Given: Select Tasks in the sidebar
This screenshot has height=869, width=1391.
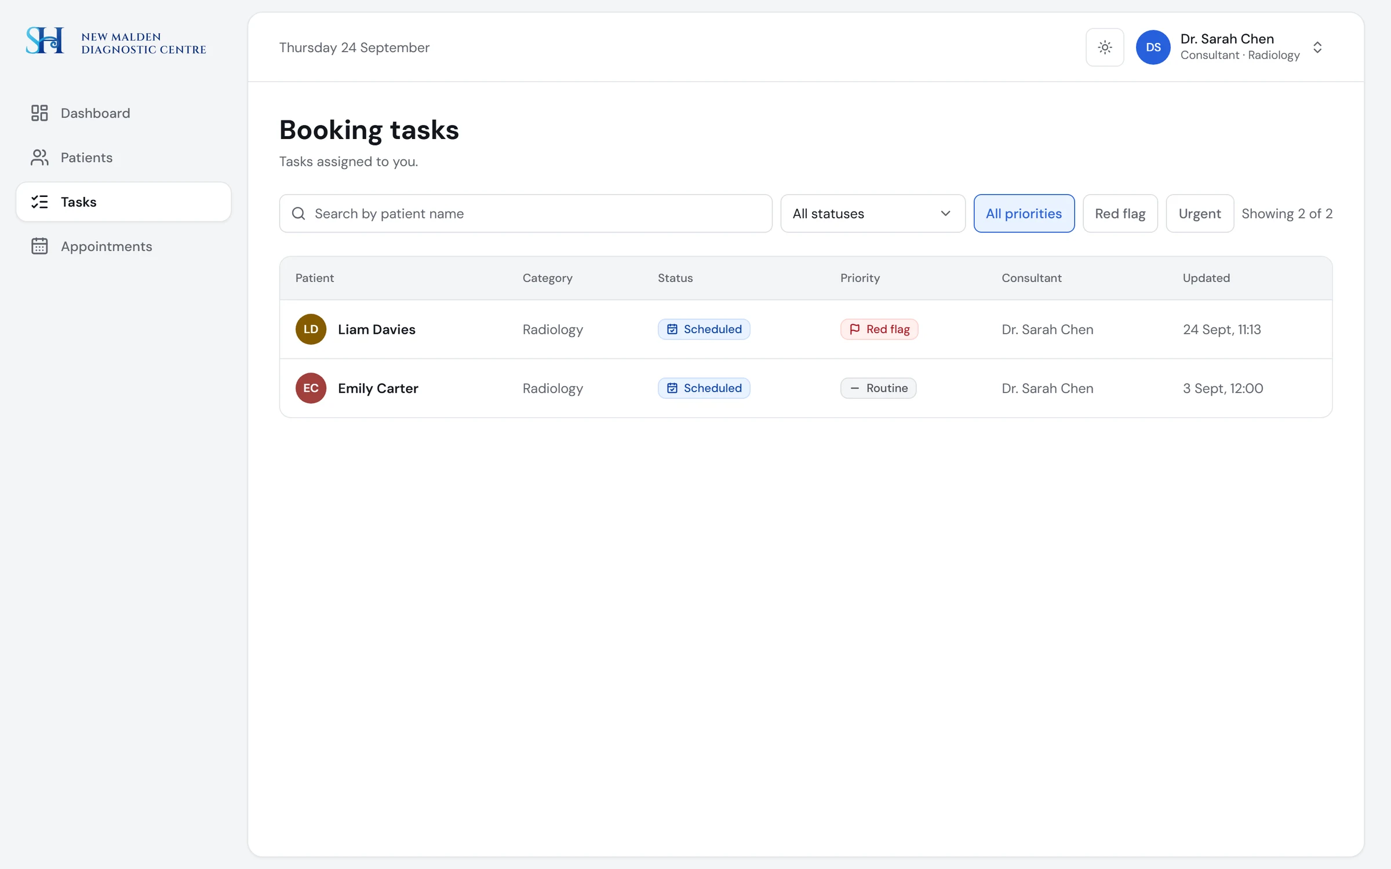Looking at the screenshot, I should tap(123, 202).
